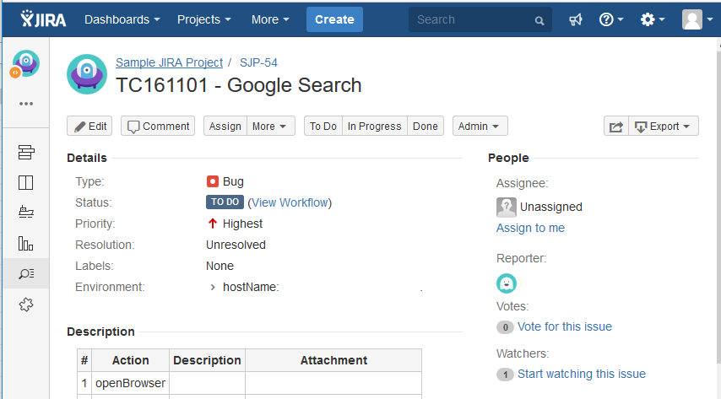
Task: Open the header More dropdown menu
Action: [x=270, y=19]
